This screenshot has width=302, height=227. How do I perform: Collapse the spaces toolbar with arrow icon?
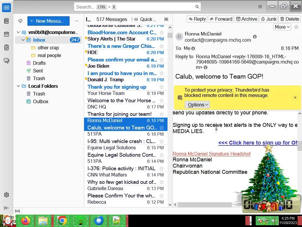coord(6,208)
